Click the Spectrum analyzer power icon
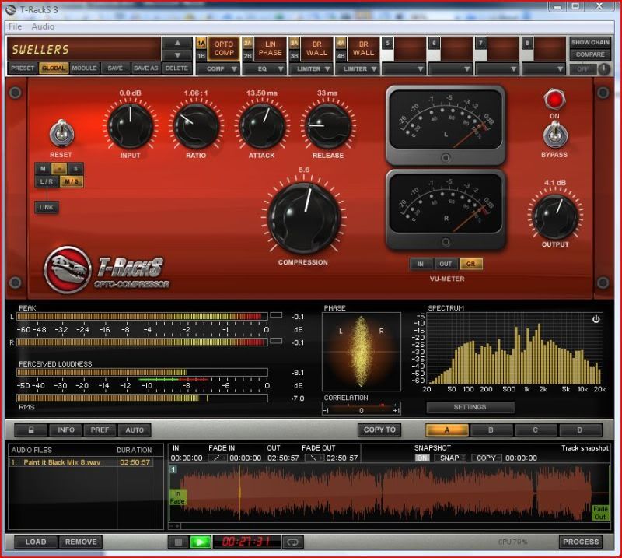This screenshot has width=622, height=558. pyautogui.click(x=596, y=319)
